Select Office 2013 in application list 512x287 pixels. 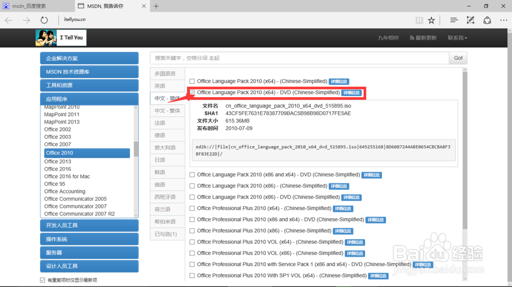pos(57,161)
